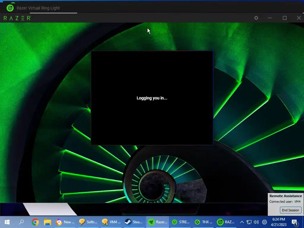End the Remote Assistance session
304x228 pixels.
[x=290, y=210]
